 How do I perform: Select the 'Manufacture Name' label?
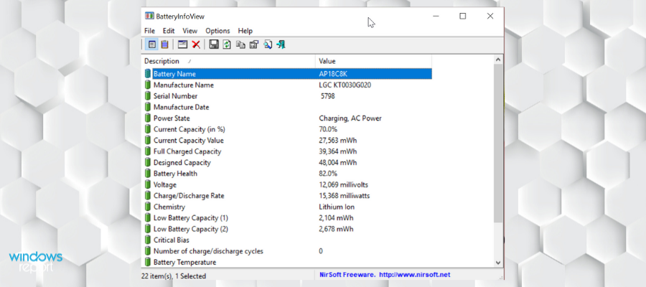click(x=184, y=85)
